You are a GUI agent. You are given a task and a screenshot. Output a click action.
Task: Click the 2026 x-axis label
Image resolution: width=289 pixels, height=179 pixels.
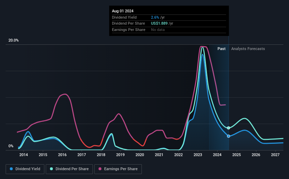point(256,155)
